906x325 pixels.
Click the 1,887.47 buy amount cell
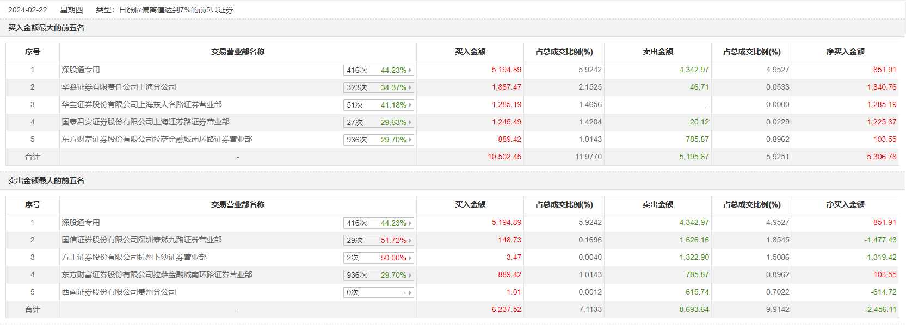[x=506, y=87]
